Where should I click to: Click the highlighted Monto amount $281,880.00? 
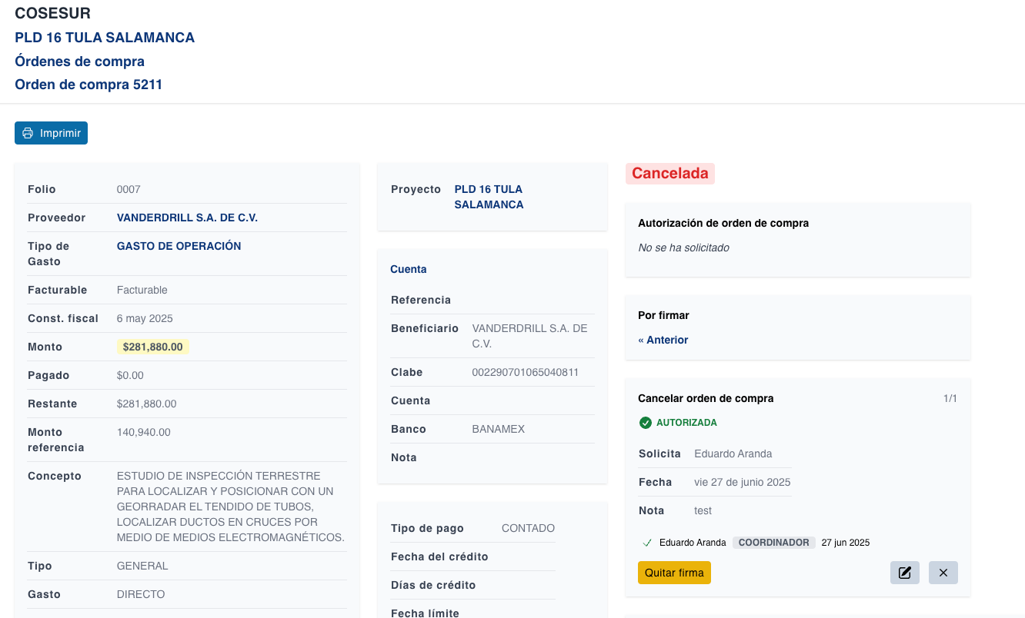click(x=152, y=347)
